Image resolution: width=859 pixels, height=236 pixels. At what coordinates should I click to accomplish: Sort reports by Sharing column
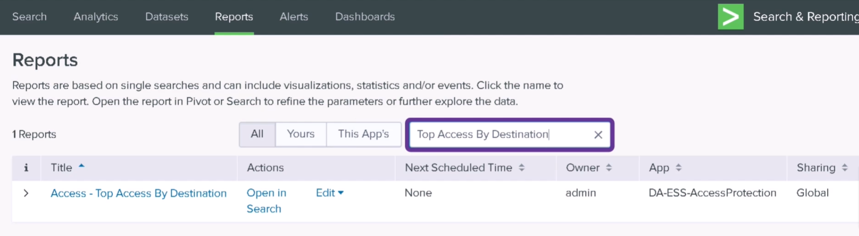pyautogui.click(x=845, y=168)
